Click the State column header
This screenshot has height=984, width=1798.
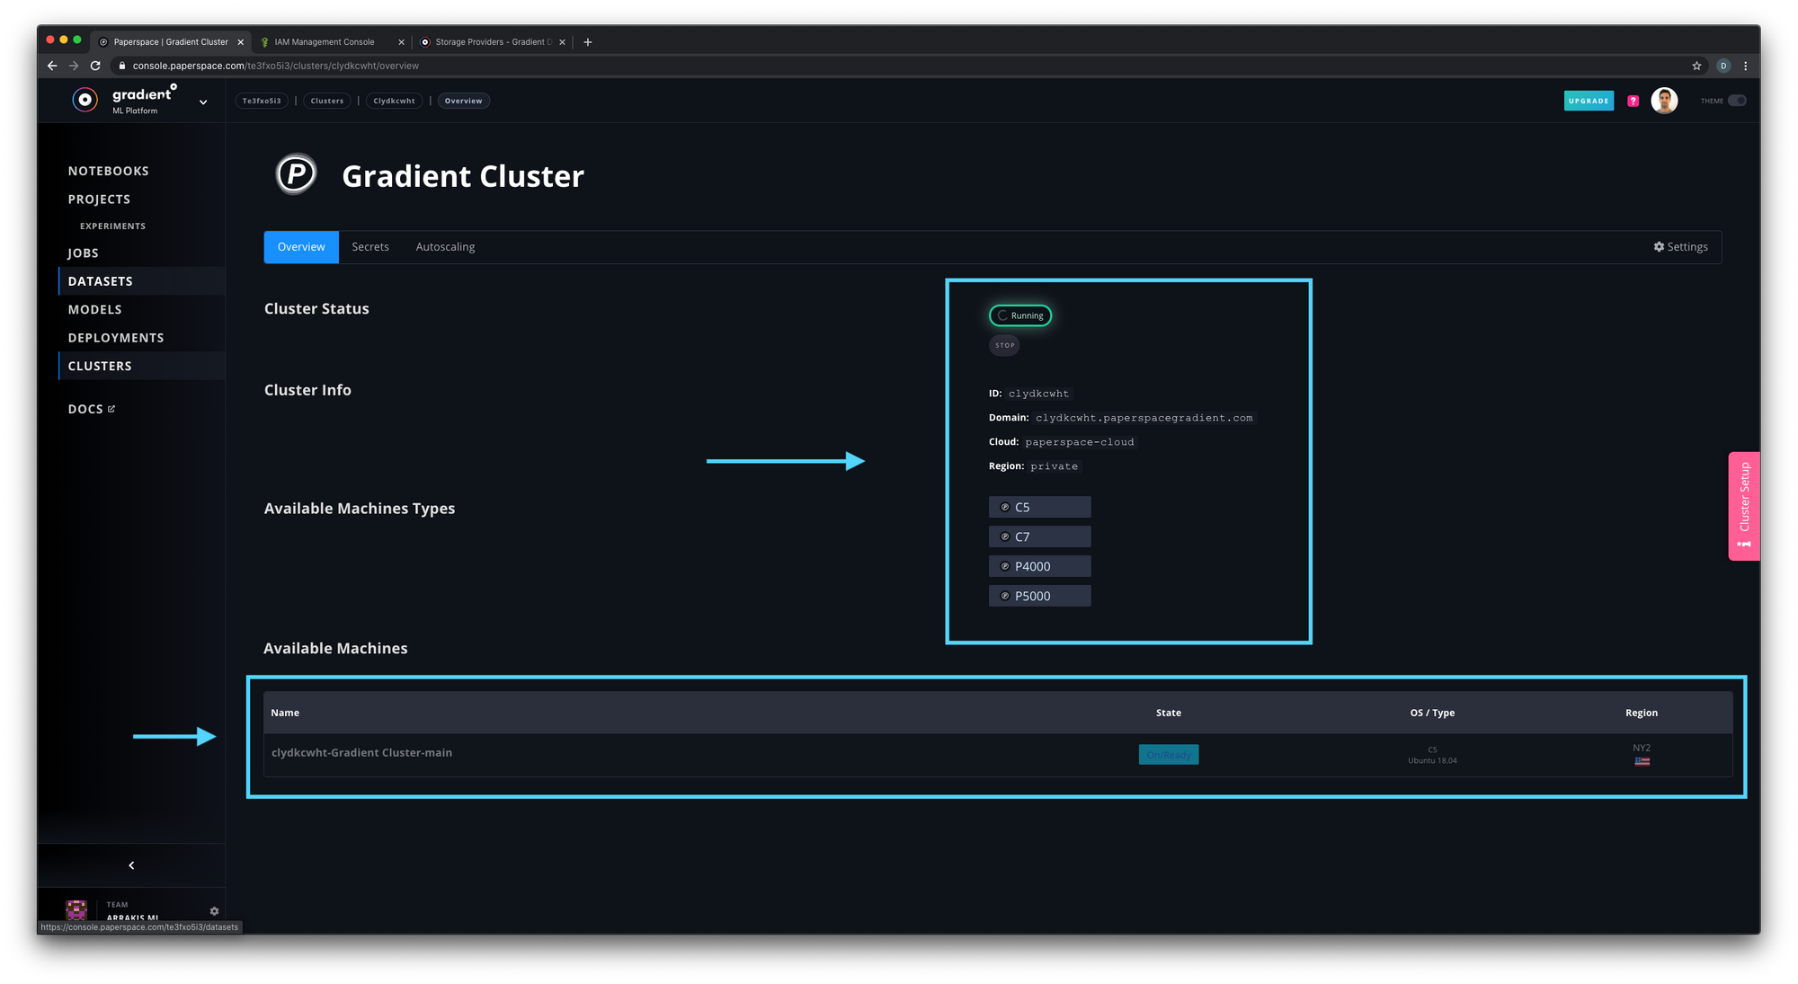point(1169,713)
